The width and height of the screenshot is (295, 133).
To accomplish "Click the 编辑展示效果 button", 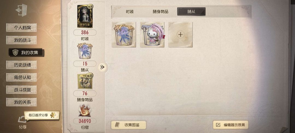I will (x=231, y=125).
